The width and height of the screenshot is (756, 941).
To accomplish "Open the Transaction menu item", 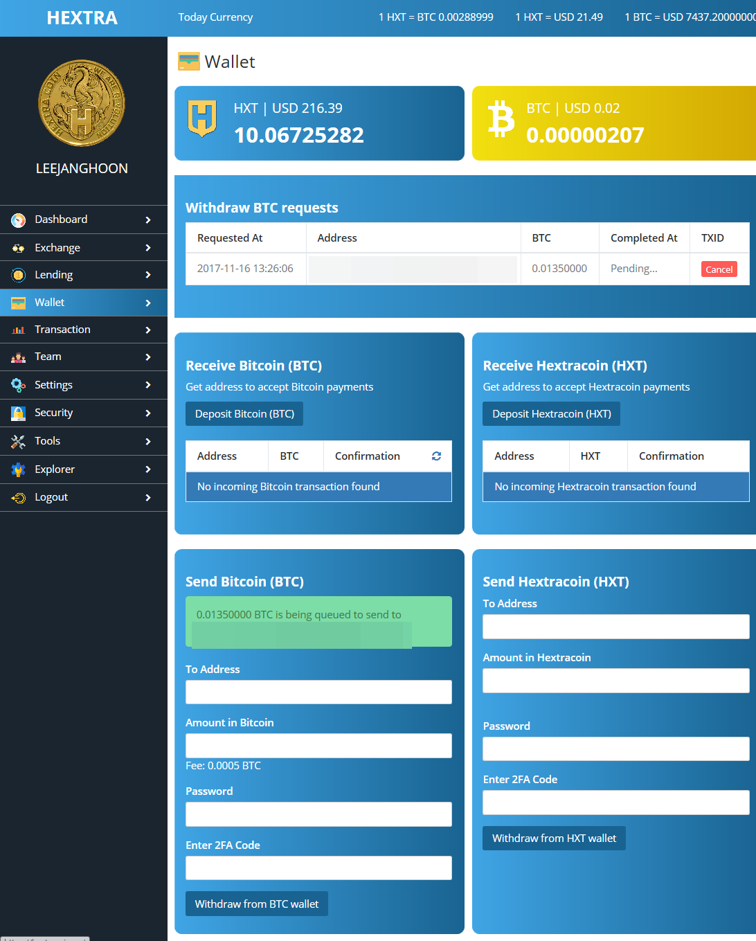I will [83, 330].
